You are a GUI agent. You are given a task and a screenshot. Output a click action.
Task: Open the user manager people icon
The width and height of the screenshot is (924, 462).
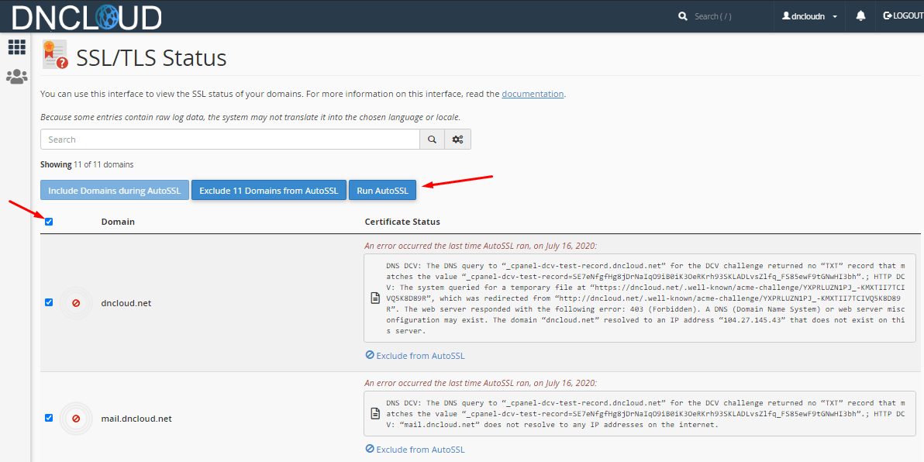click(16, 76)
